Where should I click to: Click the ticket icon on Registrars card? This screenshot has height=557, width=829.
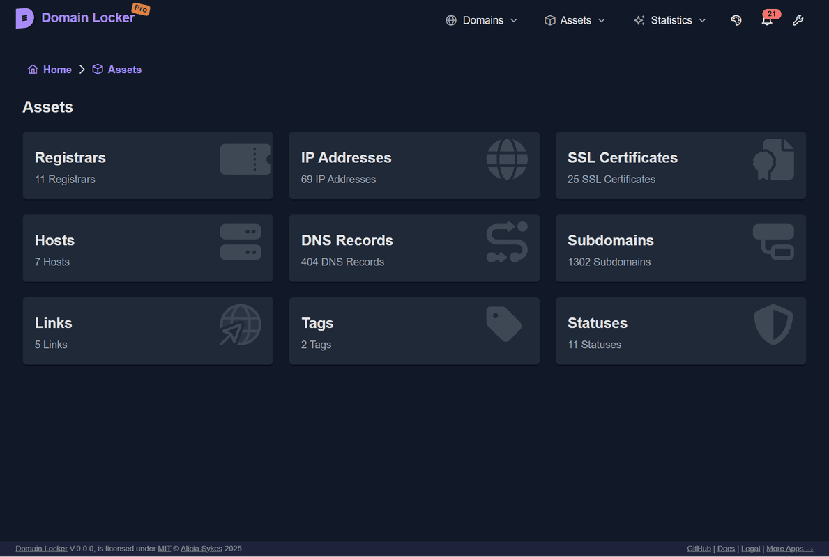(245, 159)
